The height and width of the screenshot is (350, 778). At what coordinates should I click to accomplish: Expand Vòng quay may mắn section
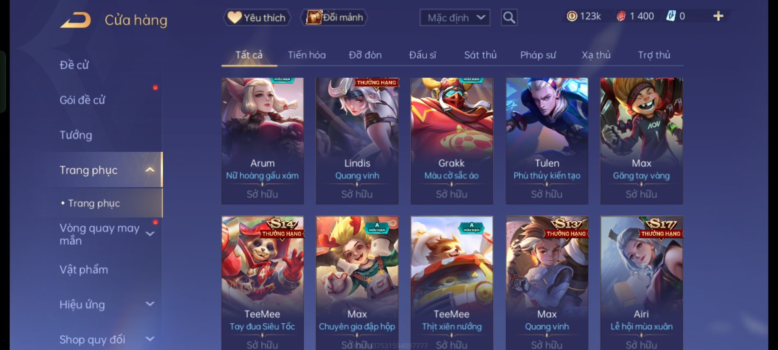(150, 234)
